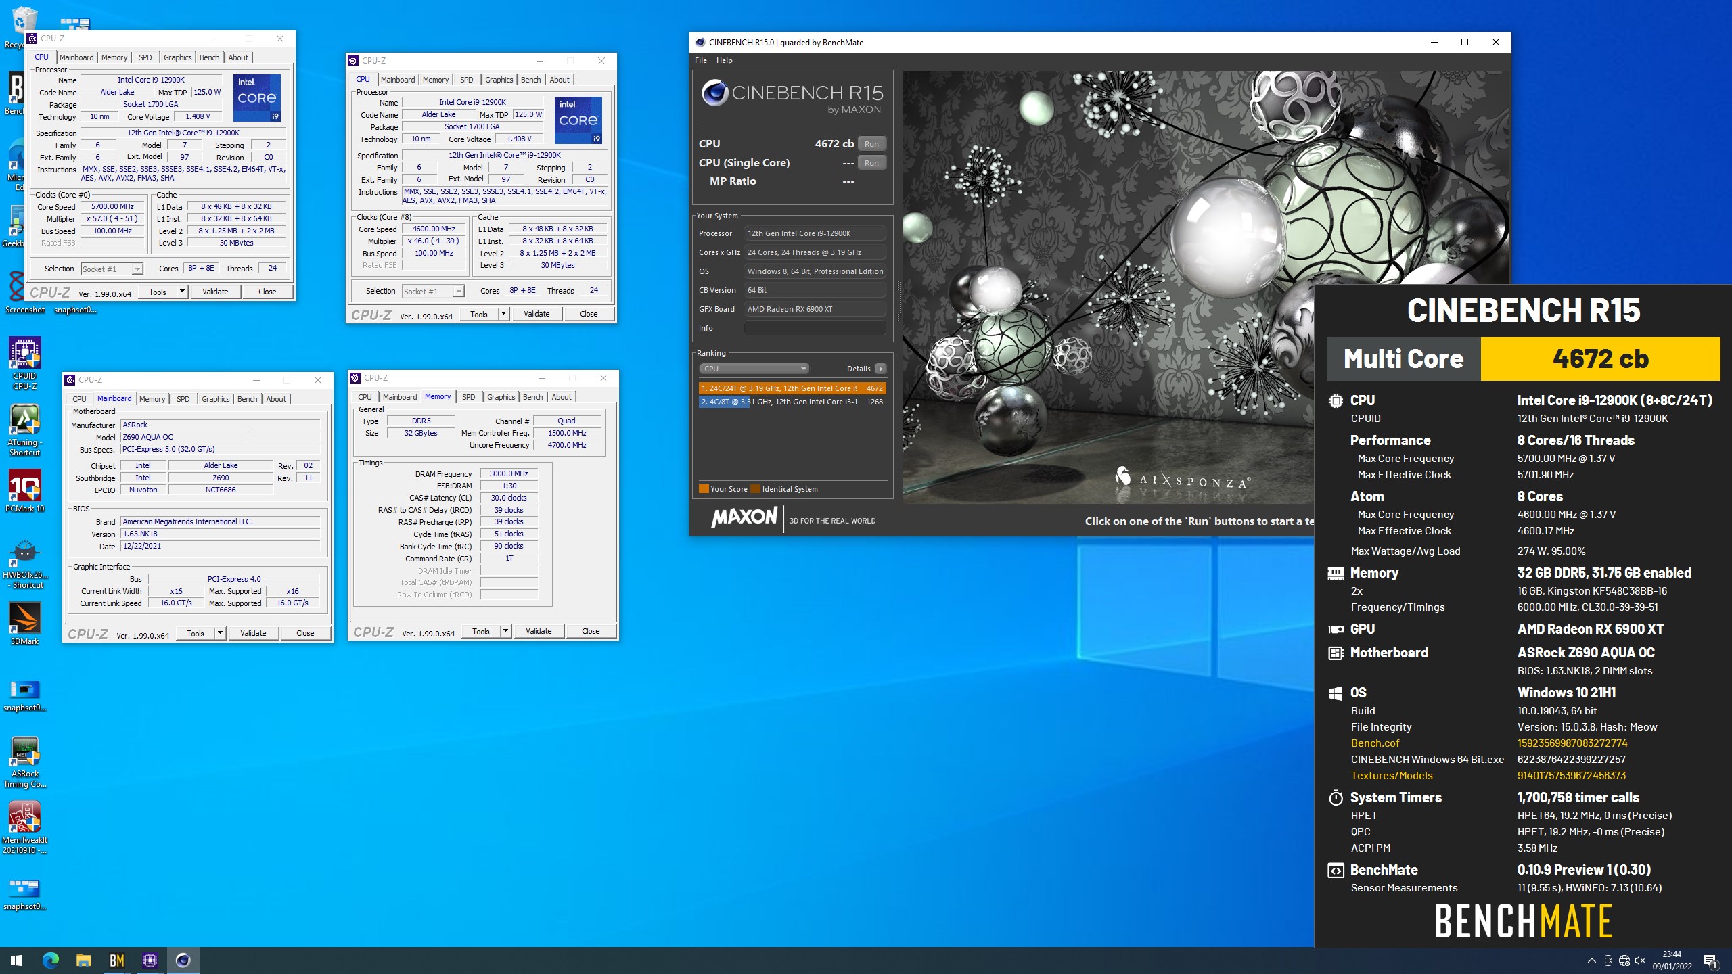Screen dimensions: 1732x974
Task: Open File Explorer from the taskbar
Action: [83, 960]
